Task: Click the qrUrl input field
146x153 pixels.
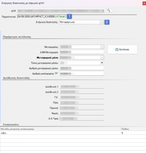Action: coord(61,11)
